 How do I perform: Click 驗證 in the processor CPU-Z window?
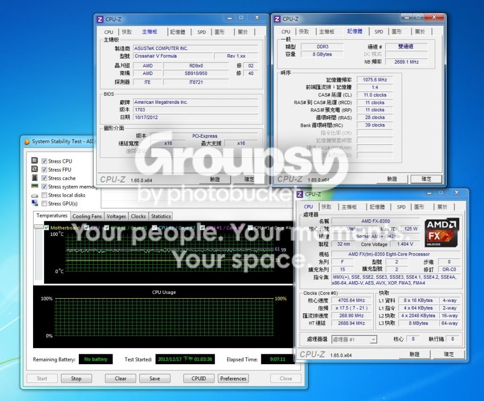click(414, 354)
